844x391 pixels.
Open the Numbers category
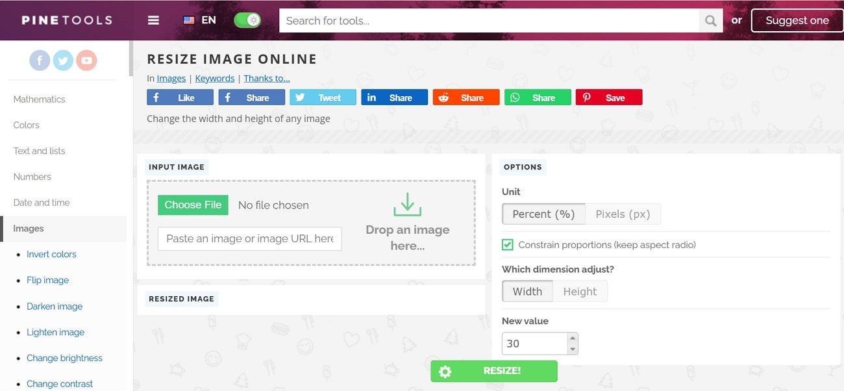32,177
